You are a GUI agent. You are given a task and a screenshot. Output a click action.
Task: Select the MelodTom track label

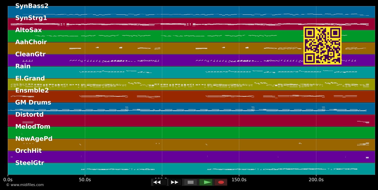click(x=33, y=126)
